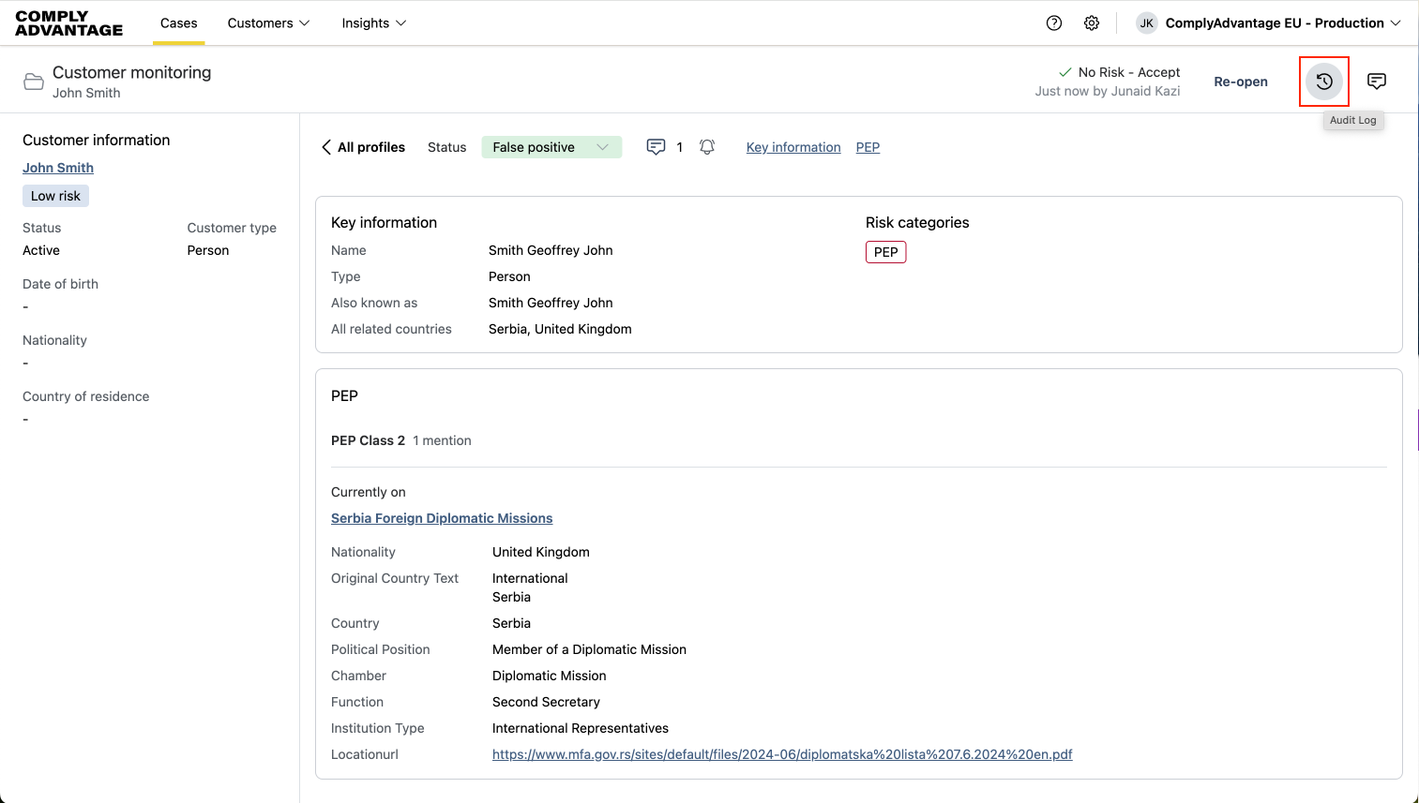Expand the Customers menu

pyautogui.click(x=268, y=23)
